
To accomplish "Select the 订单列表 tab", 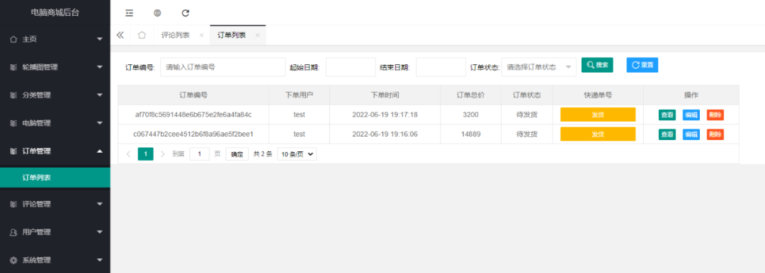I will pyautogui.click(x=232, y=35).
